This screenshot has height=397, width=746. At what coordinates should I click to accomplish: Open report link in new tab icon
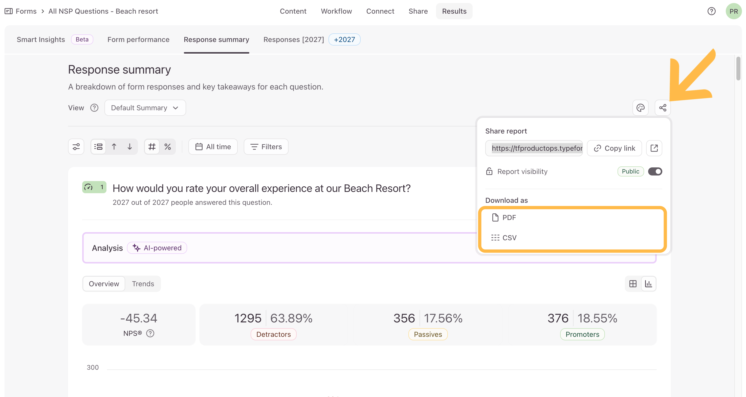pos(654,148)
